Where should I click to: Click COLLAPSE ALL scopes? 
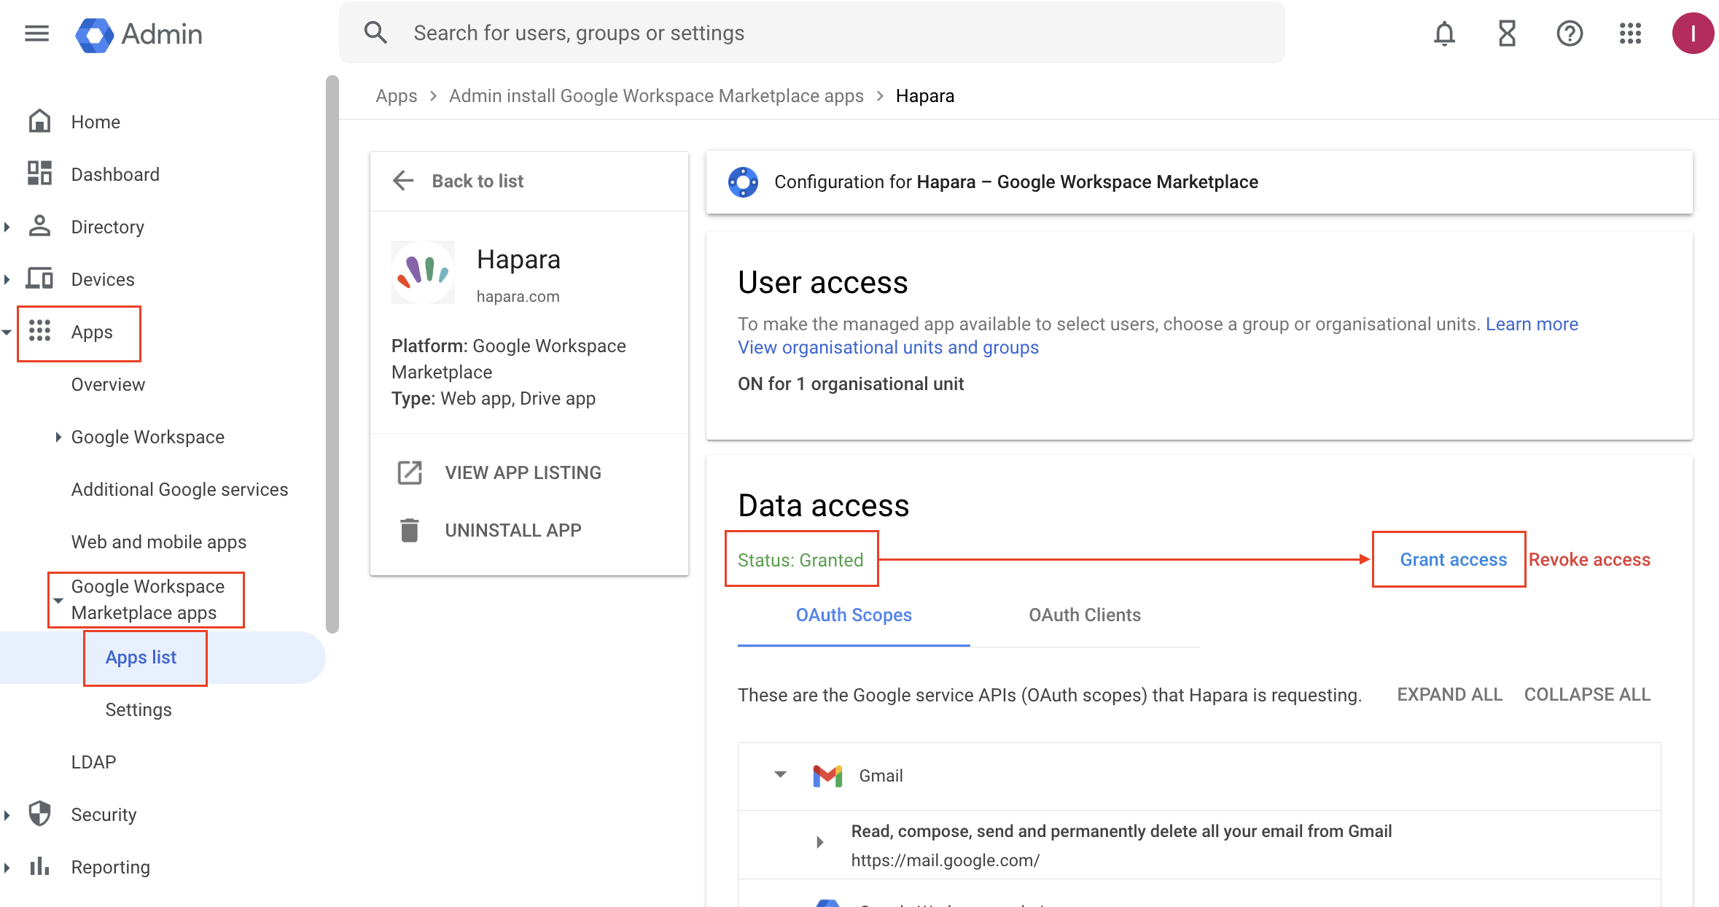[1587, 695]
